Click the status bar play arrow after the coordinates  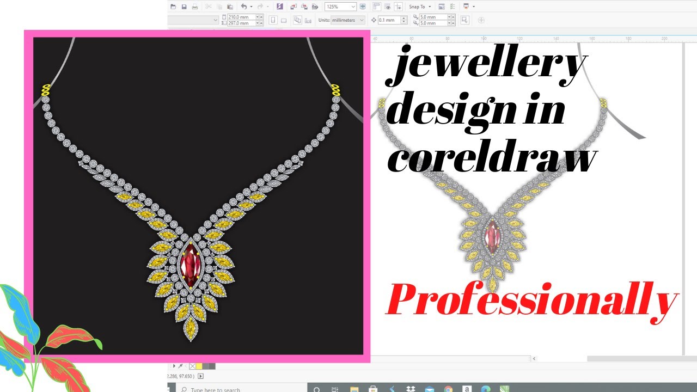[x=200, y=376]
